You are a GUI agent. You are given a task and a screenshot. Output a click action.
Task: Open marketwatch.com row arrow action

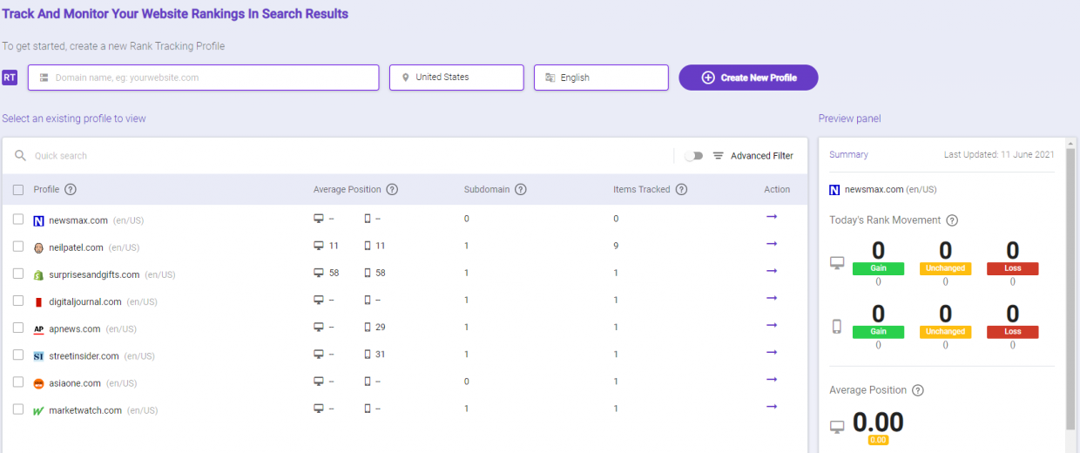click(x=772, y=406)
